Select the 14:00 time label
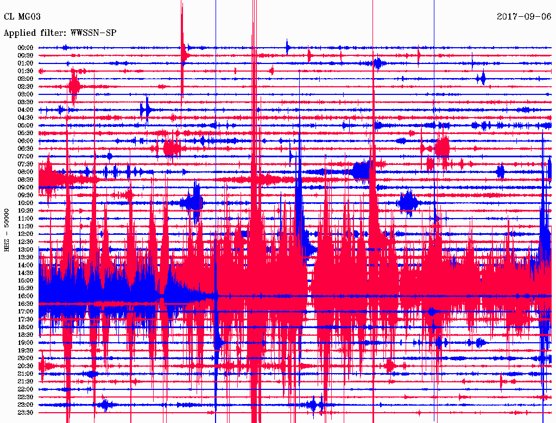Screen dimensions: 556x423 pos(26,265)
